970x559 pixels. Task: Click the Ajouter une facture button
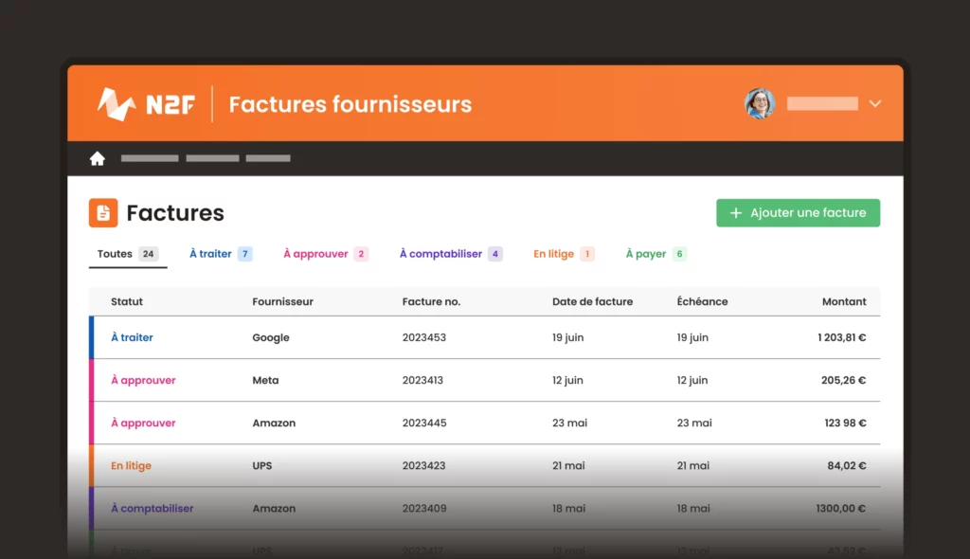[x=798, y=213]
